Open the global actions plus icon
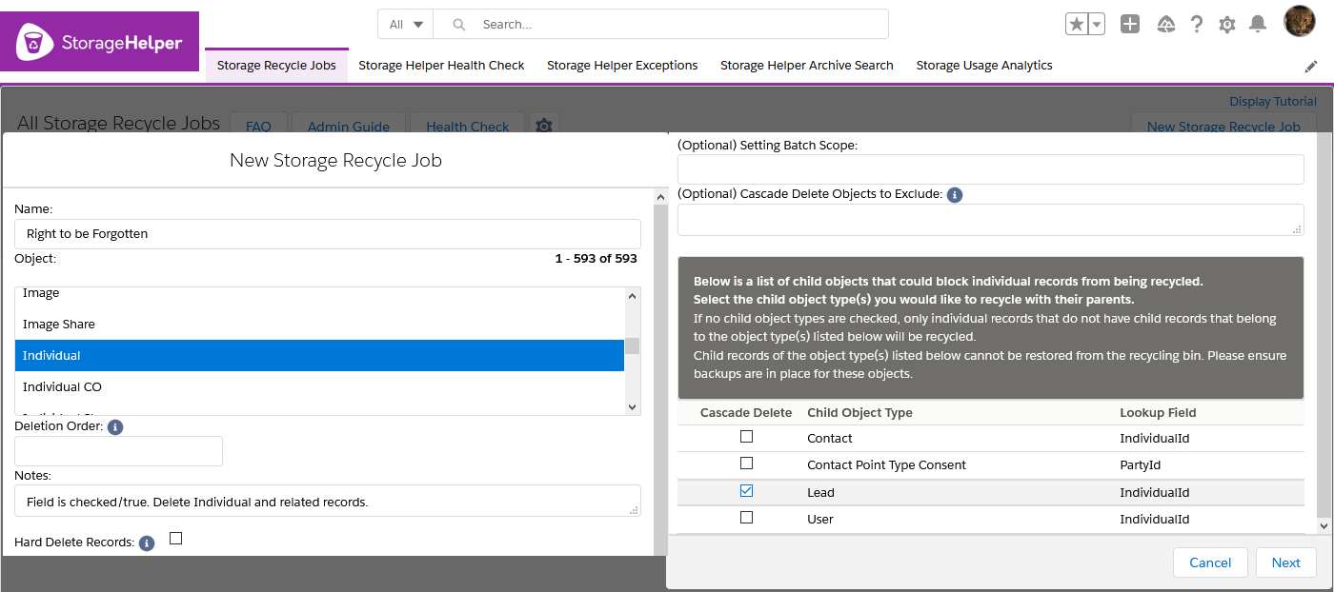1334x592 pixels. pyautogui.click(x=1130, y=25)
